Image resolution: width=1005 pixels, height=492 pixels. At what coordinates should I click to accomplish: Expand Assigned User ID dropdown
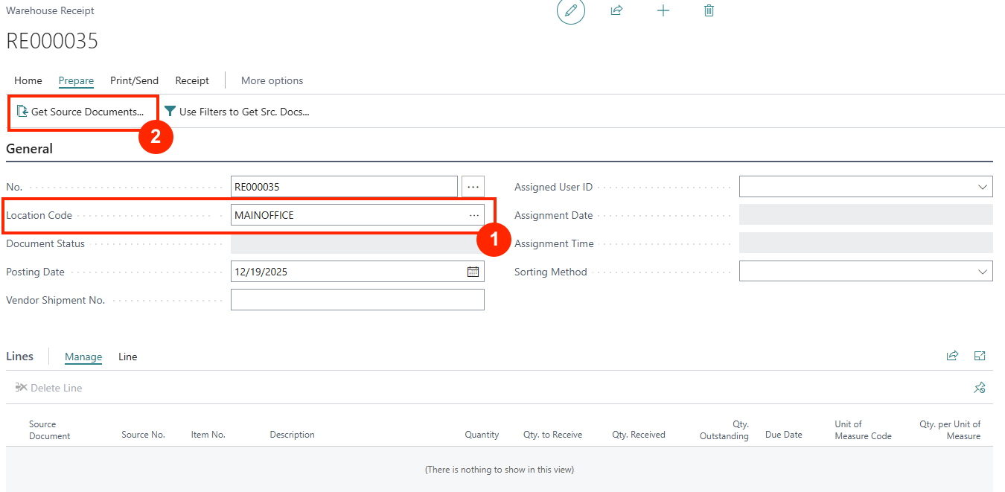pyautogui.click(x=981, y=187)
